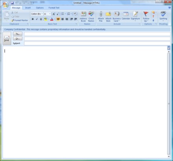Open the font size dropdown

[x=50, y=14]
